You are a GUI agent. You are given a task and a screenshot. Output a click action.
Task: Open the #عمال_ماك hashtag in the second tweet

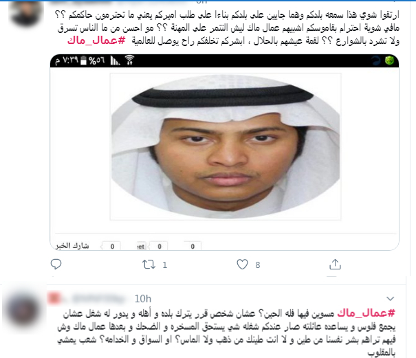tap(366, 313)
